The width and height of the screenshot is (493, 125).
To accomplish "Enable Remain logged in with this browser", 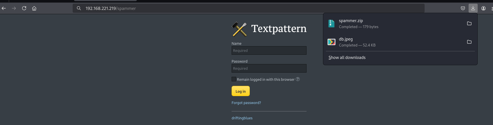I will click(x=234, y=79).
